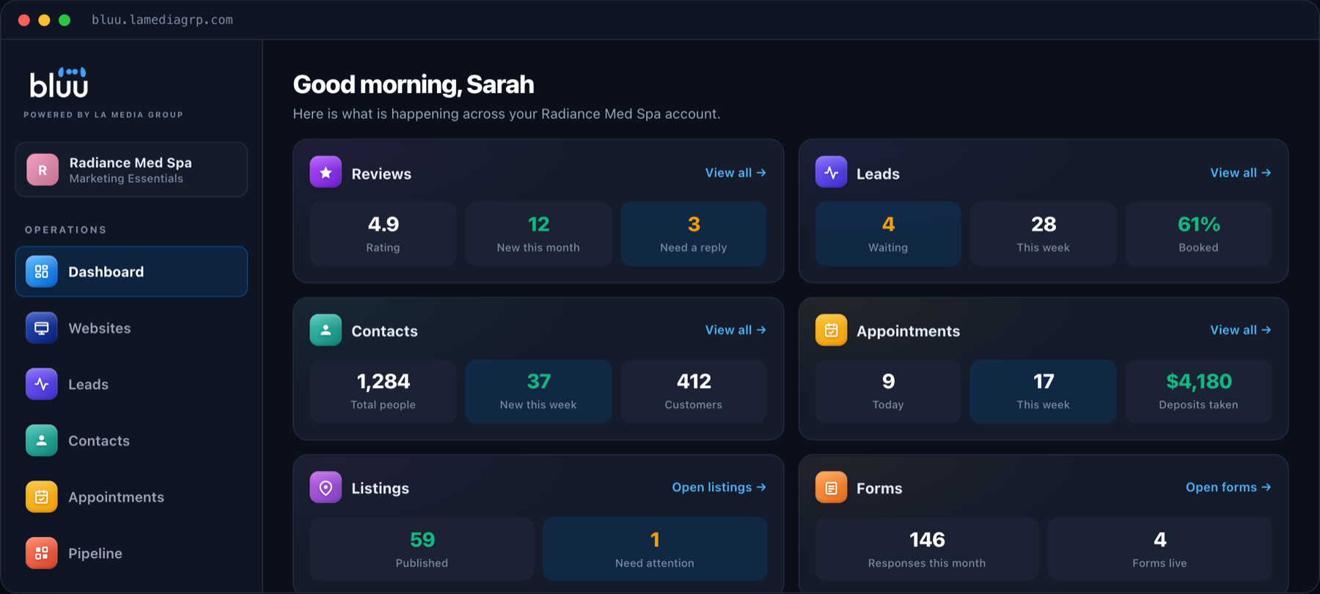Screen dimensions: 1320x594
Task: Navigate to Appointments in sidebar
Action: pyautogui.click(x=131, y=497)
